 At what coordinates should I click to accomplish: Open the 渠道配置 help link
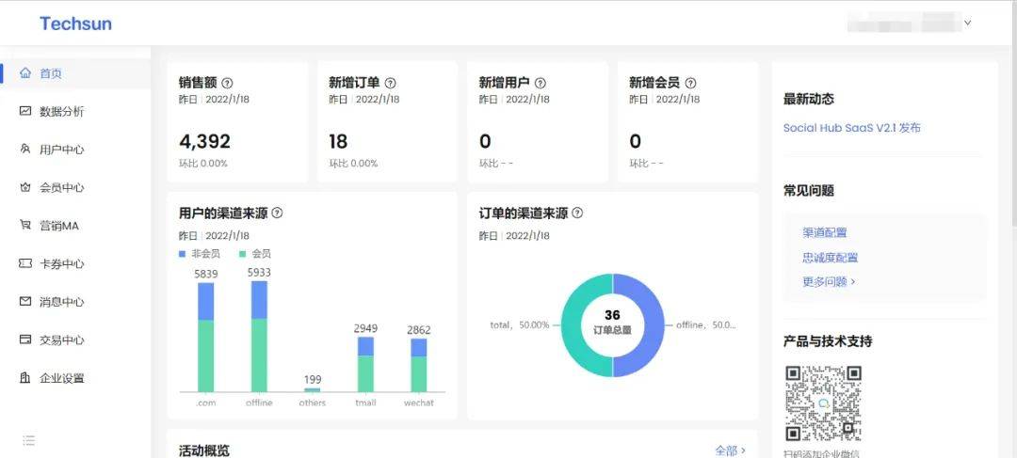(x=824, y=232)
